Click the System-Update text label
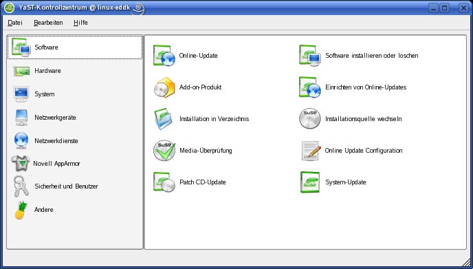Screen dimensions: 473x269 click(346, 182)
